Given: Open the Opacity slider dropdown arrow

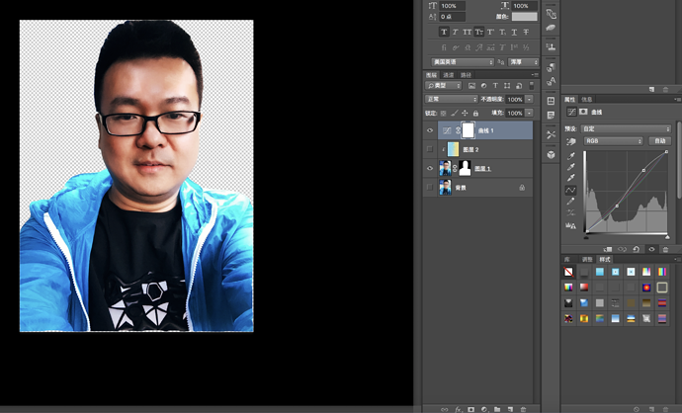Looking at the screenshot, I should (x=530, y=100).
